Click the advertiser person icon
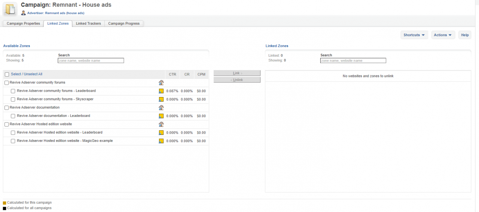Viewport: 479px width, 212px height. coord(24,13)
